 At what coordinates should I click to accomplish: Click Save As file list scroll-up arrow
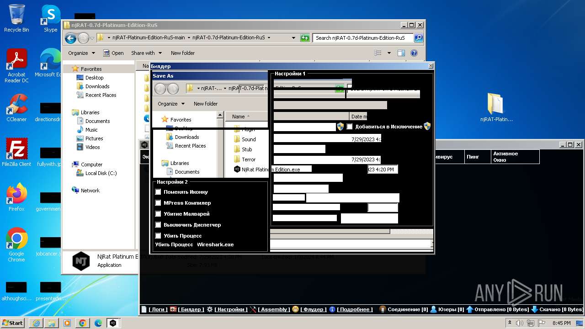[220, 116]
